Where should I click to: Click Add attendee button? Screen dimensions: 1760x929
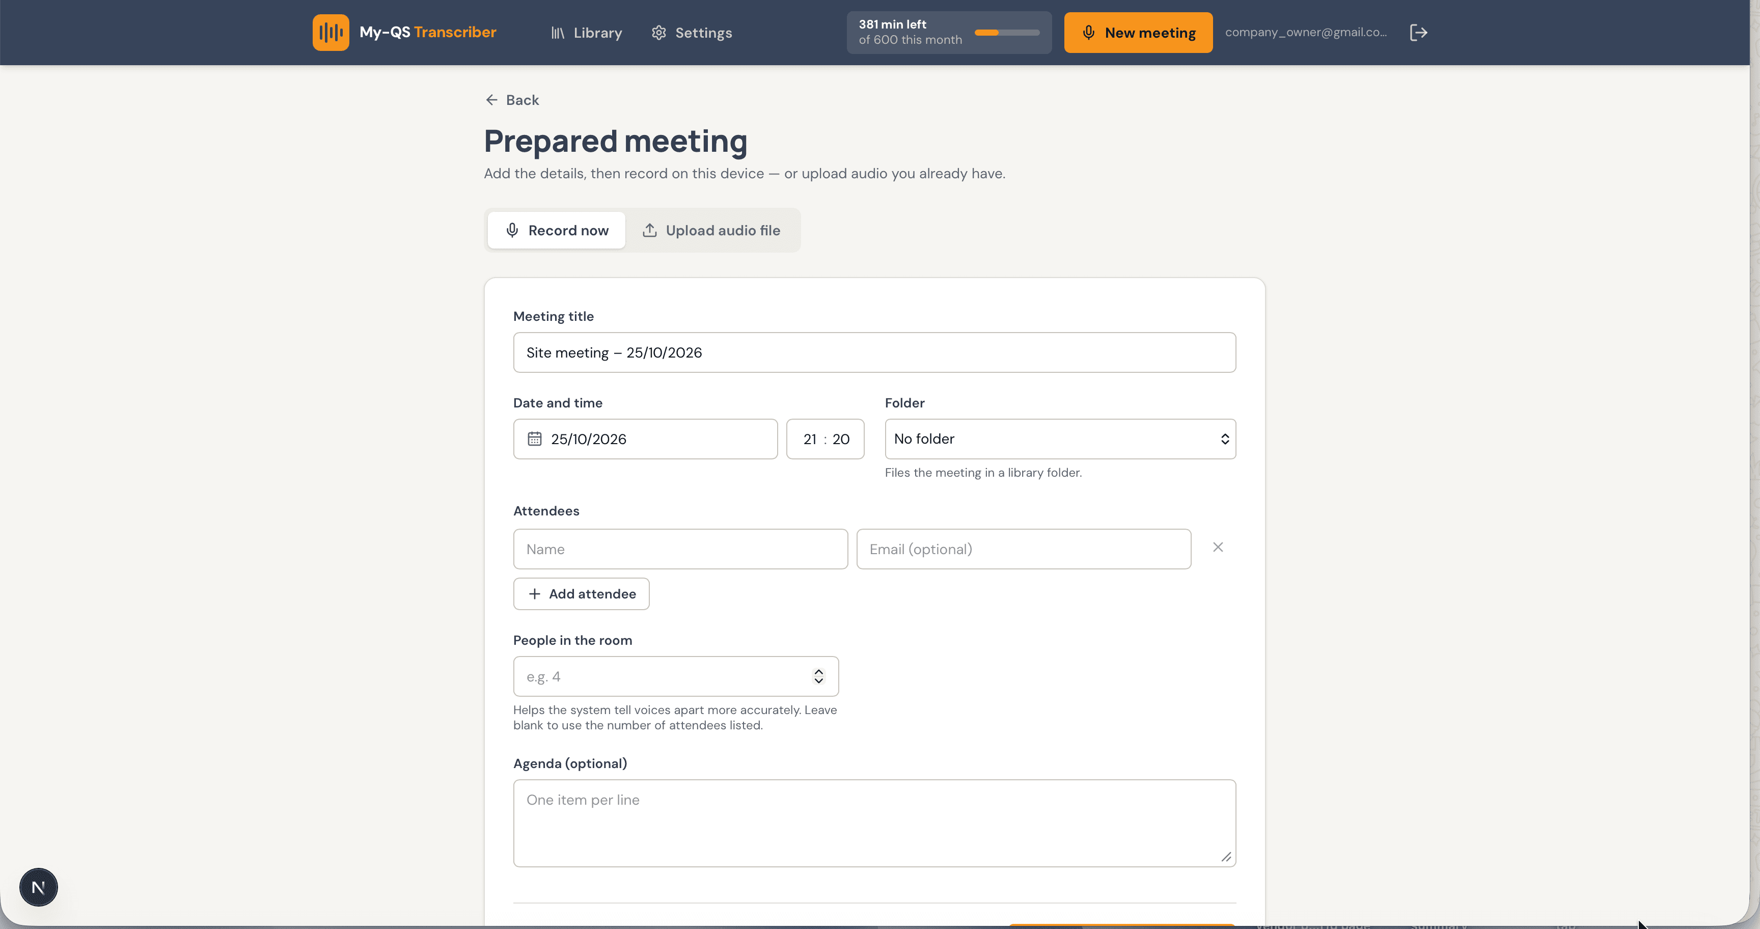[582, 593]
